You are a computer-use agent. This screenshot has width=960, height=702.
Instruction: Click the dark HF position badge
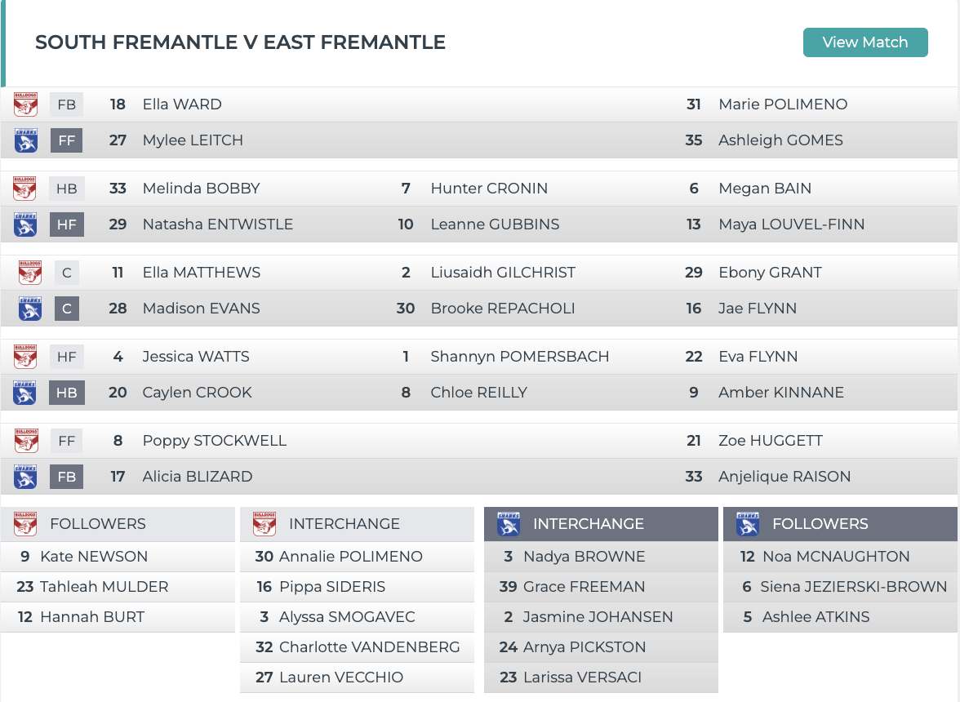(67, 224)
